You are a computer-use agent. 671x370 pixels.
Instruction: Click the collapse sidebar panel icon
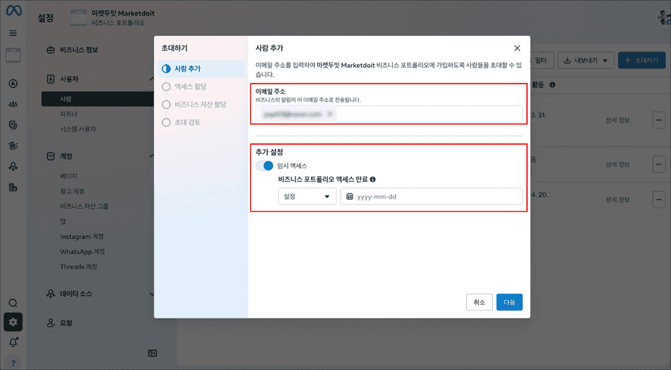pyautogui.click(x=152, y=354)
